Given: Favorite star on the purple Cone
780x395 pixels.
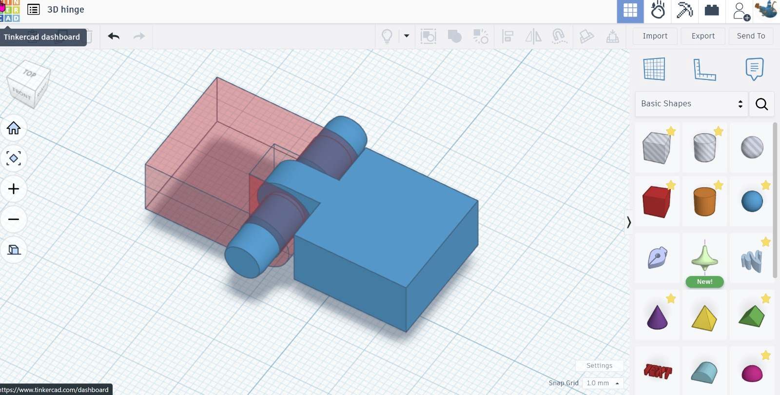Looking at the screenshot, I should point(671,298).
